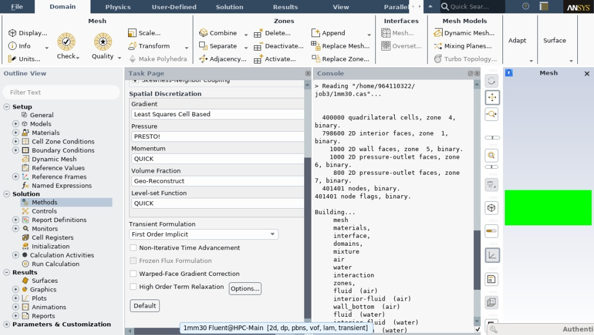This screenshot has height=335, width=594.
Task: Click the Scale mesh icon
Action: pos(132,33)
